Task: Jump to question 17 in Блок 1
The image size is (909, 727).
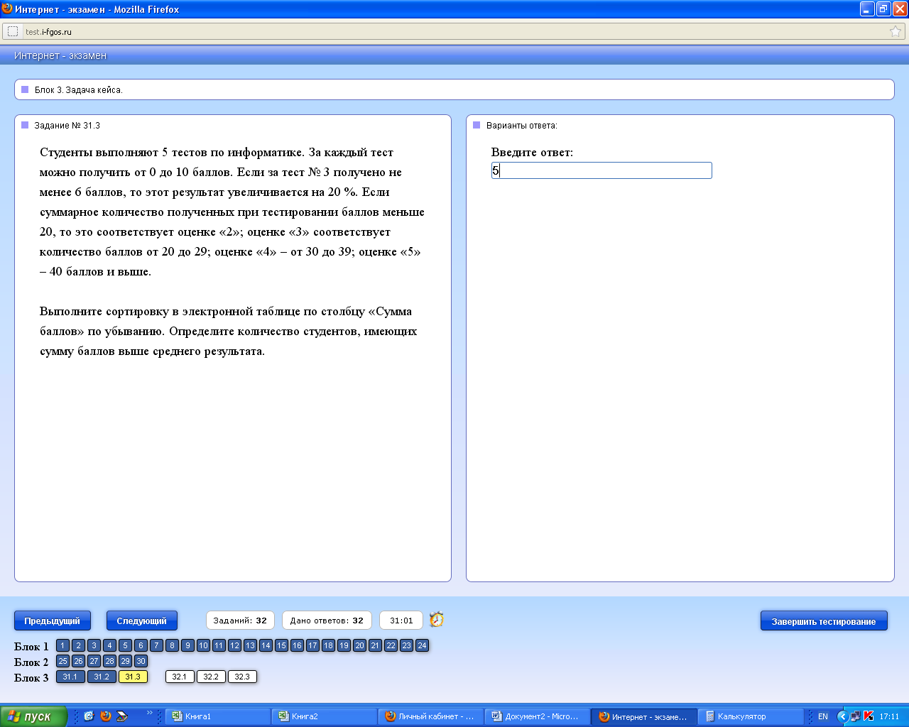Action: pos(312,645)
